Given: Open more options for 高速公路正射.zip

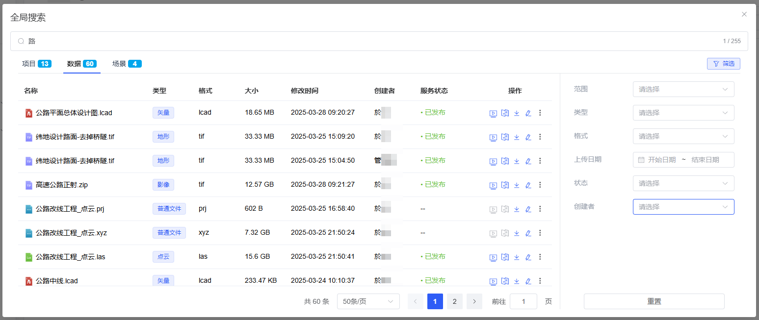Looking at the screenshot, I should tap(540, 185).
